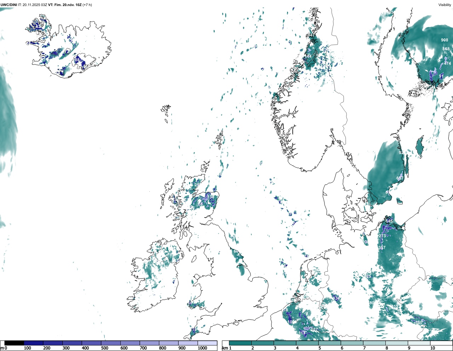This screenshot has width=453, height=351.
Task: Click the "10" tick label on kilometre scale
Action: [432, 348]
